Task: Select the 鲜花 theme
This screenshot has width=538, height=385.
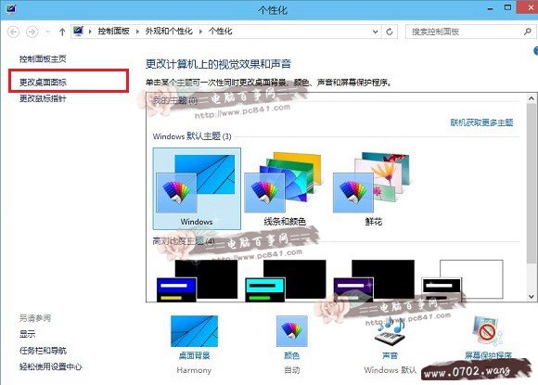Action: [x=373, y=188]
